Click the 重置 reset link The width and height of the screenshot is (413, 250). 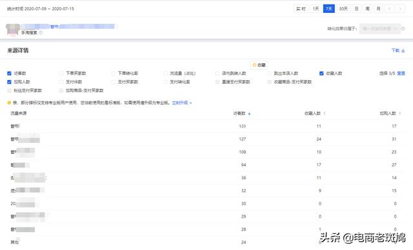(401, 73)
